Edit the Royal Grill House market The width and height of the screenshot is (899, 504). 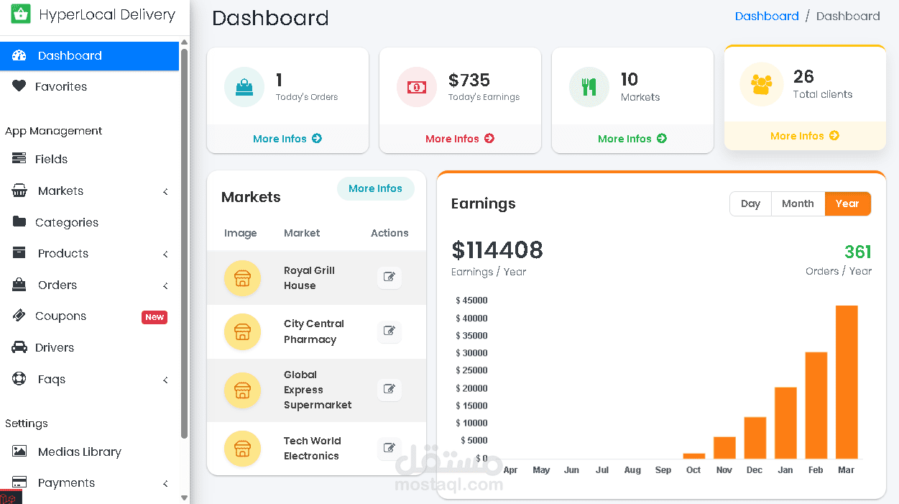[x=389, y=277]
